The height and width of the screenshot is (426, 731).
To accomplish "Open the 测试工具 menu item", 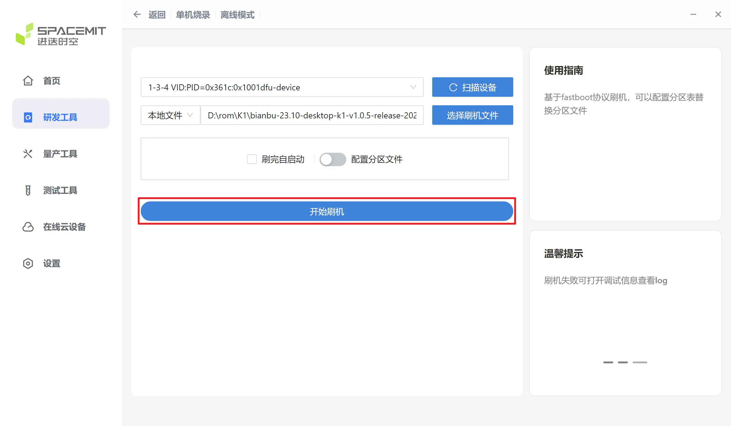I will pos(61,190).
